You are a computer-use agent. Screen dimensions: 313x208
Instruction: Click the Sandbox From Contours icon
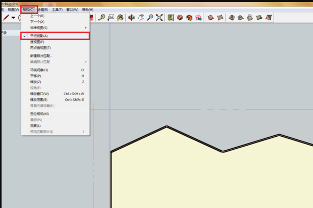211,18
